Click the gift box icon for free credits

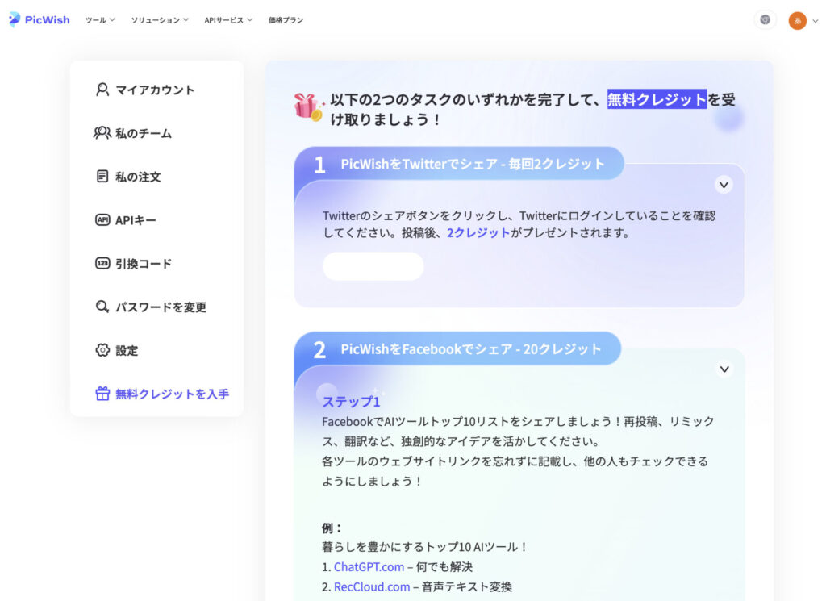tap(102, 394)
